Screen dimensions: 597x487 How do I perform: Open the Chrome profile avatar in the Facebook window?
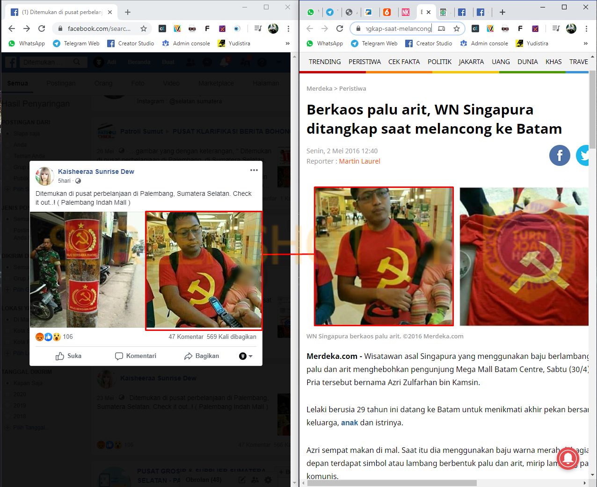click(273, 29)
